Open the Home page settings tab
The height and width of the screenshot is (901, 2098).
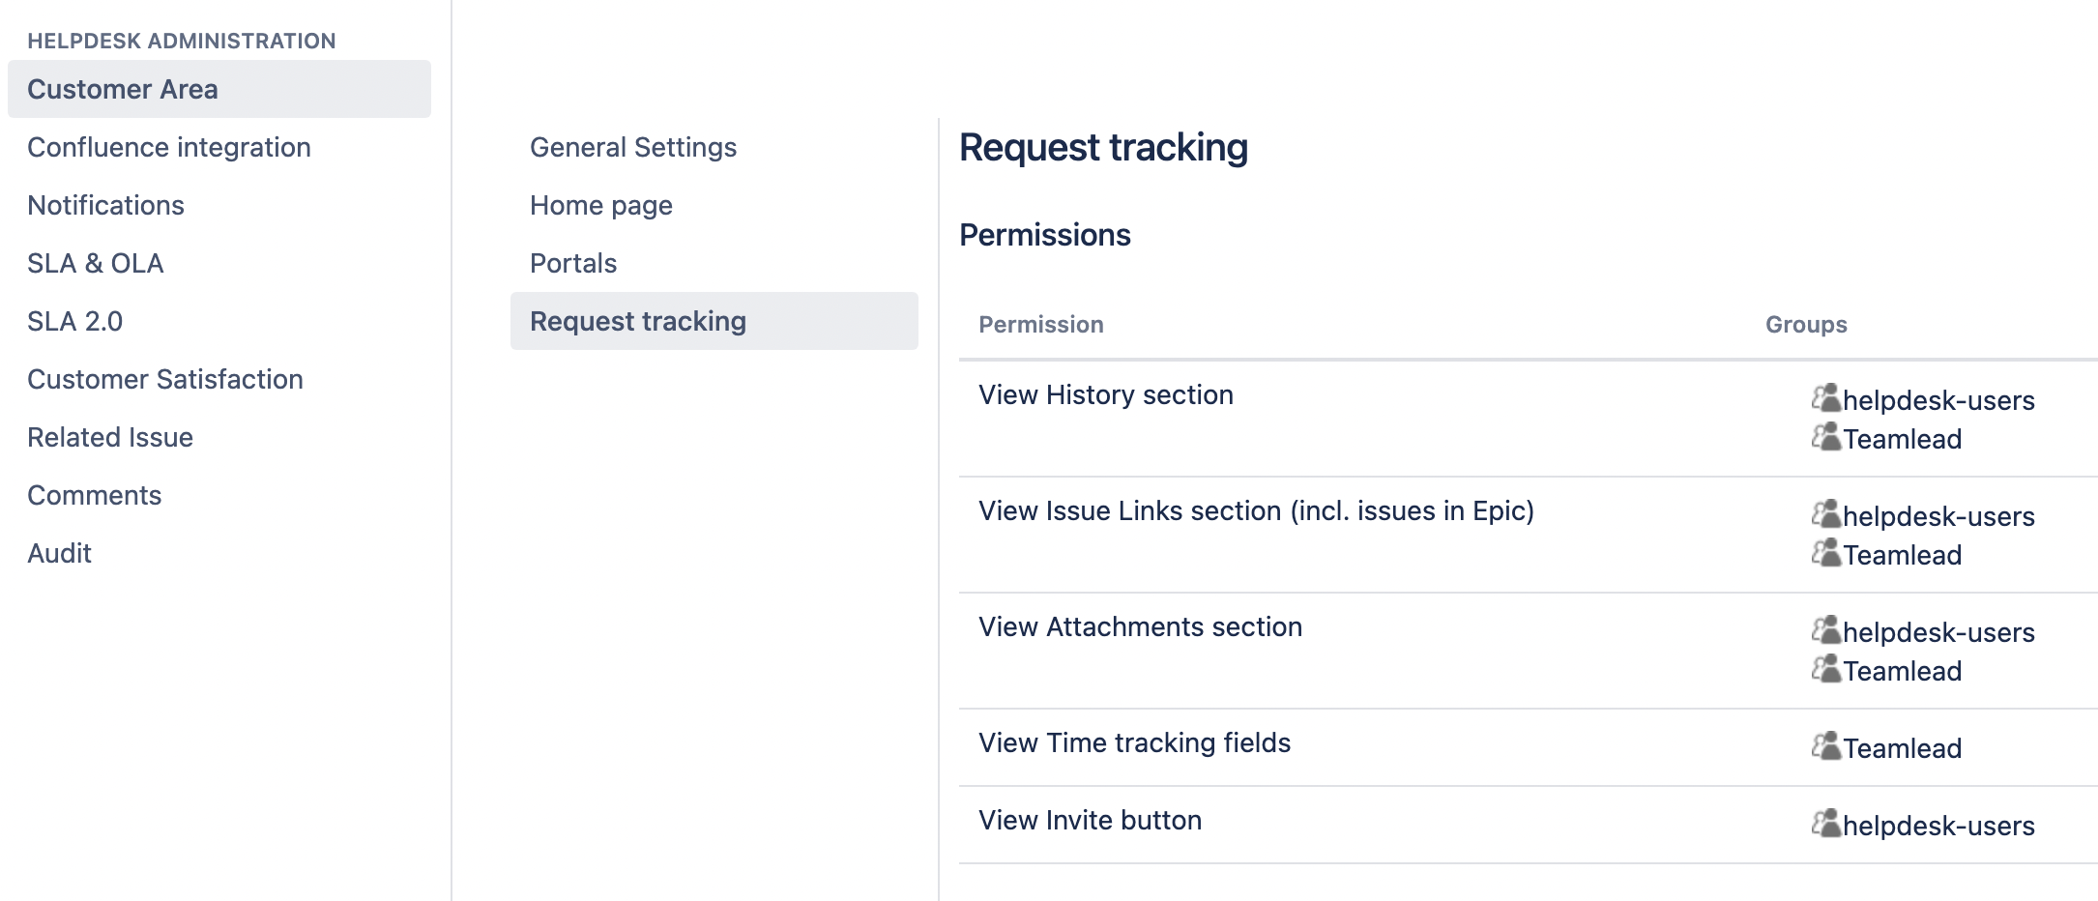coord(600,205)
